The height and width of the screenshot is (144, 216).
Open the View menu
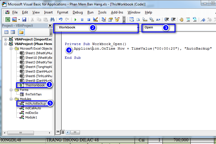click(x=36, y=12)
